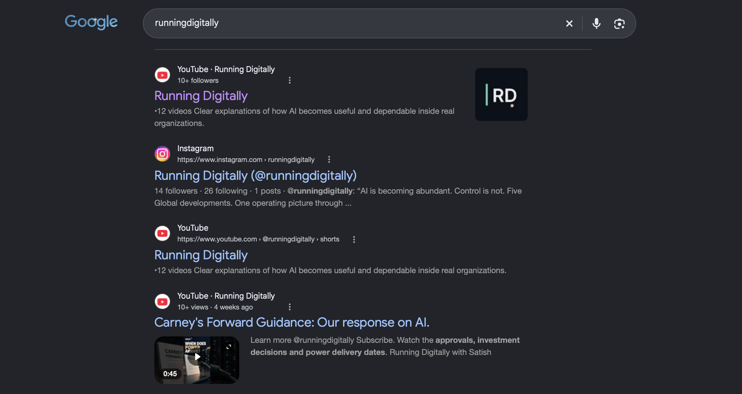Open more options for the Instagram result
Image resolution: width=742 pixels, height=394 pixels.
pos(329,159)
